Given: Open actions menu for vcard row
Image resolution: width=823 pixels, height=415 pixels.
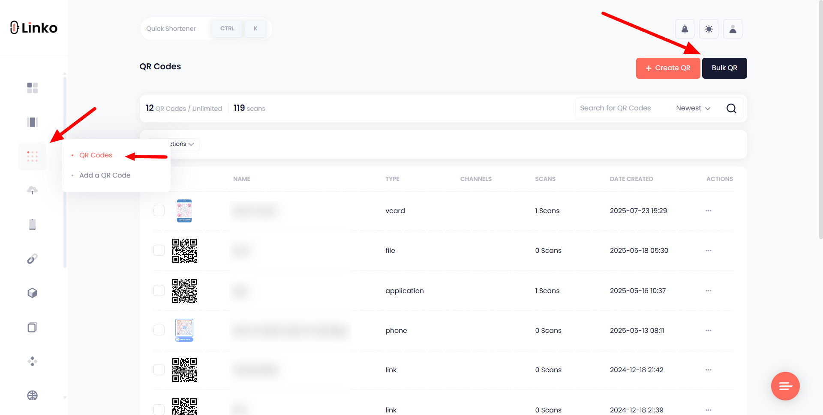Looking at the screenshot, I should (x=708, y=210).
